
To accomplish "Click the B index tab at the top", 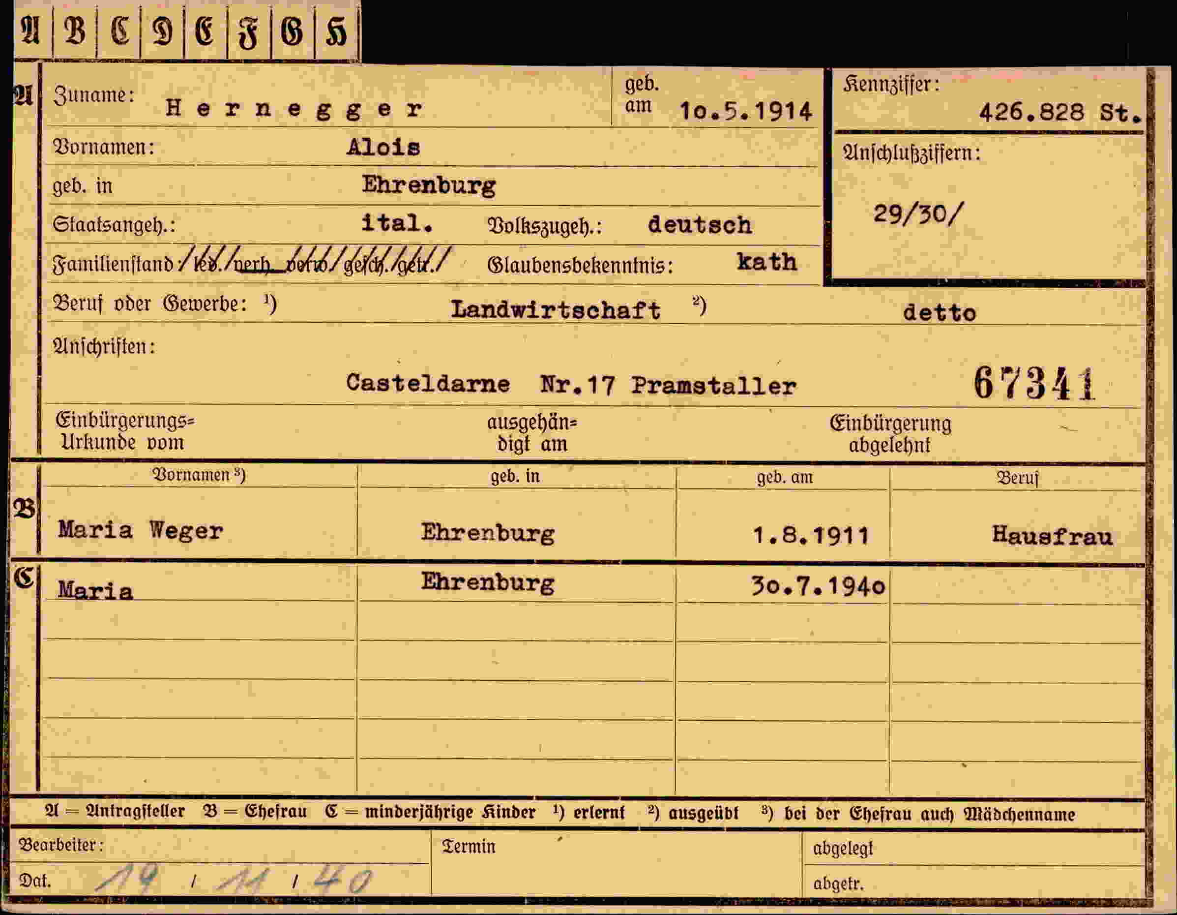I will pyautogui.click(x=75, y=31).
